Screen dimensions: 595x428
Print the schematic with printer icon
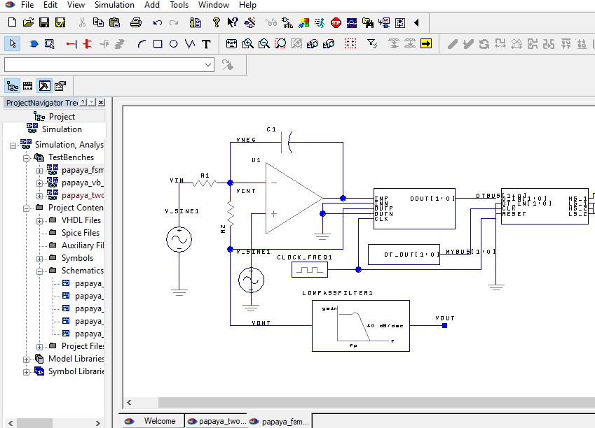(x=135, y=22)
